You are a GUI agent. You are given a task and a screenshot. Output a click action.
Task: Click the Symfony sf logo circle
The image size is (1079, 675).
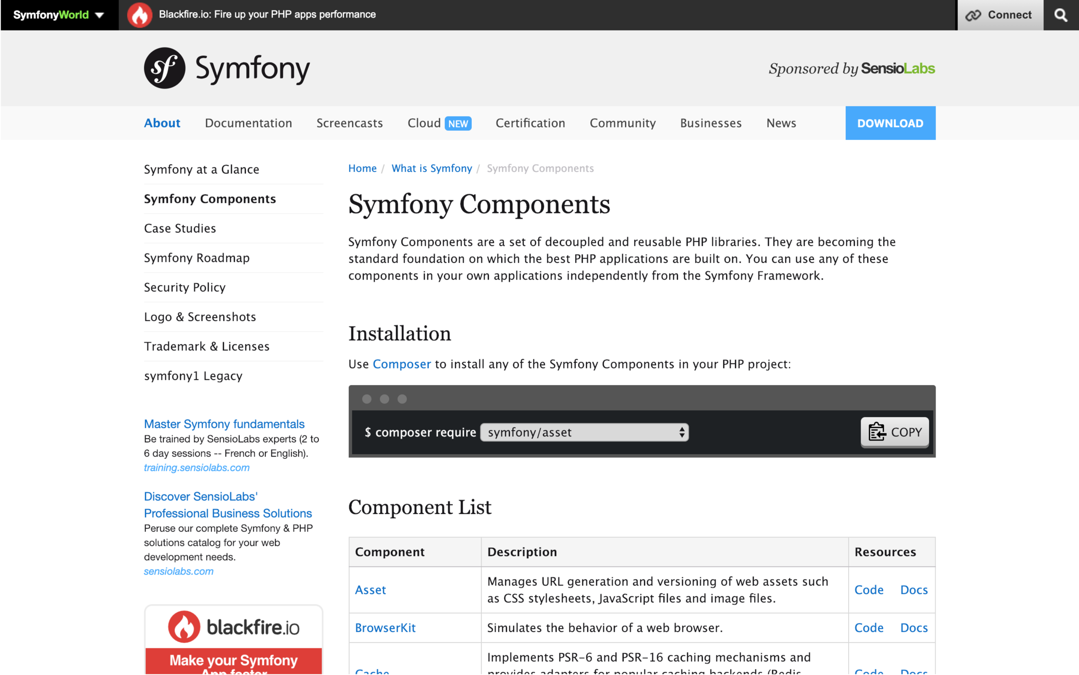(164, 68)
